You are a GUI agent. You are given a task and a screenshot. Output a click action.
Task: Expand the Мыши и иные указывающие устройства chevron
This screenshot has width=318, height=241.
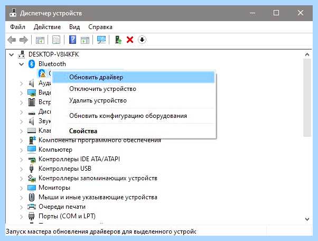(22, 197)
